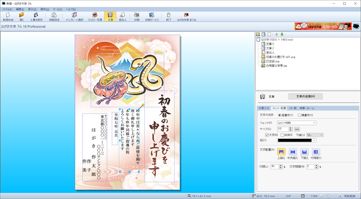Select 文章 2 in the layer tree

tap(270, 48)
